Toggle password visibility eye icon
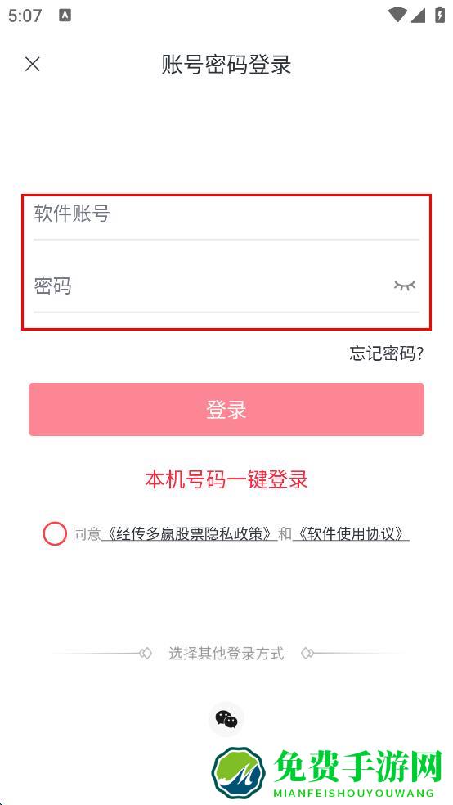This screenshot has width=453, height=805. 404,286
